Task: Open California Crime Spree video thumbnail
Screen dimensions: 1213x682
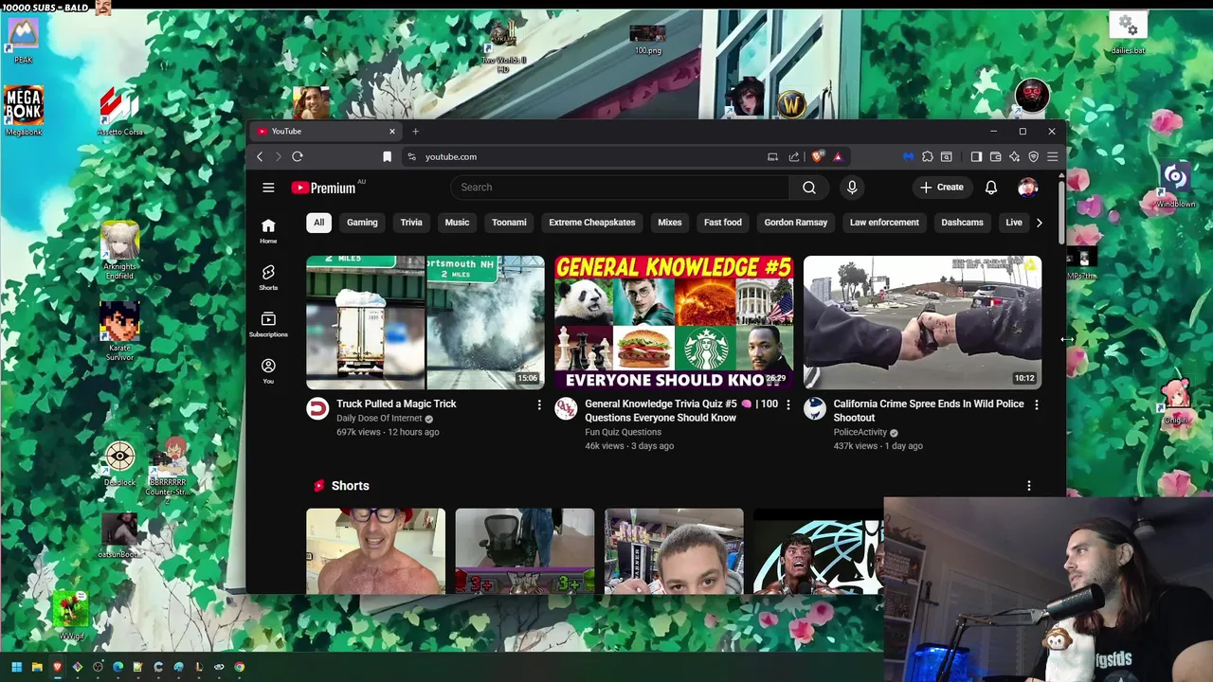Action: click(x=922, y=322)
